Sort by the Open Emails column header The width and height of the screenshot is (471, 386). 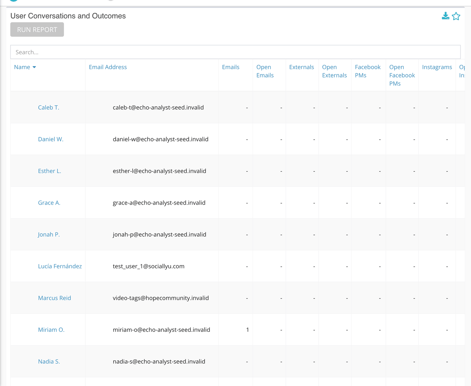coord(265,71)
